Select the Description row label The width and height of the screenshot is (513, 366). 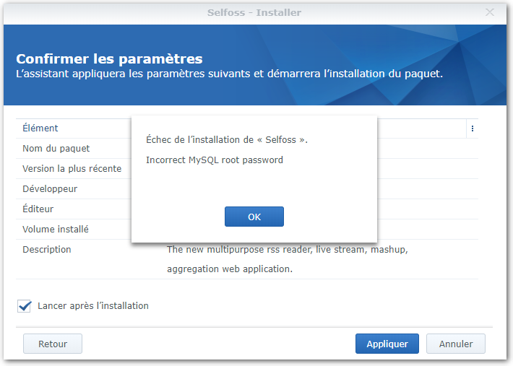[47, 250]
